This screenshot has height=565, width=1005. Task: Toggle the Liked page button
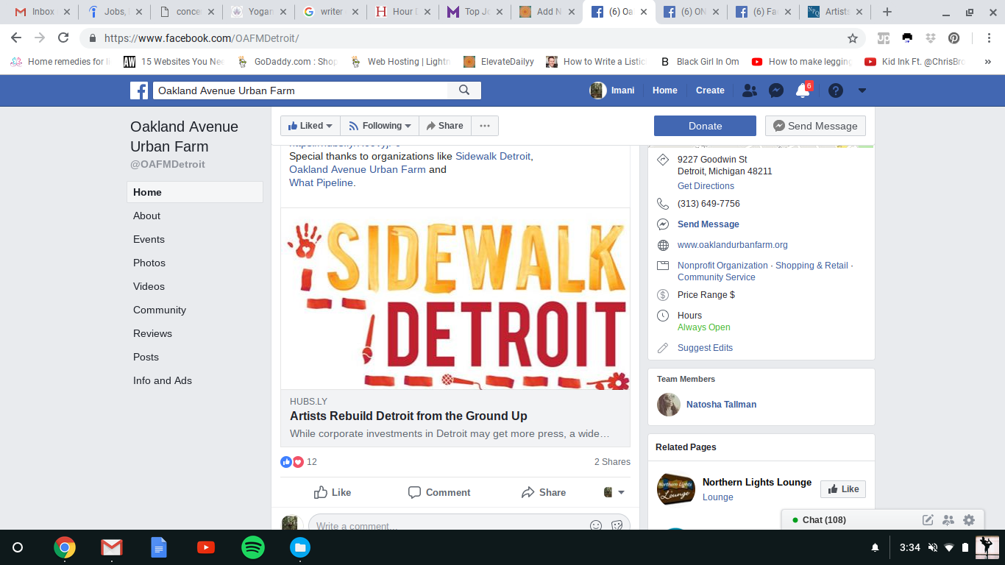pyautogui.click(x=310, y=126)
